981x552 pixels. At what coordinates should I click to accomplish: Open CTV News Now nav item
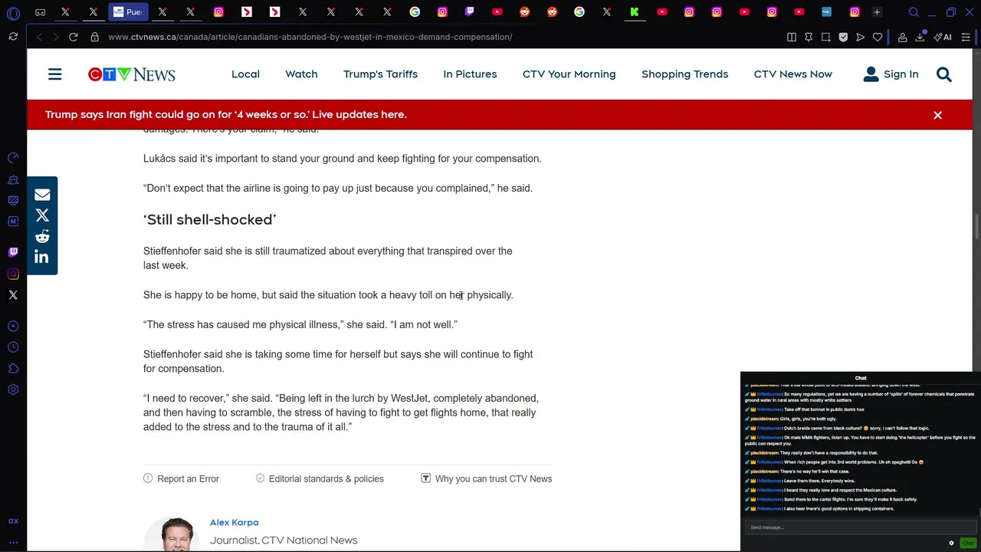coord(792,74)
